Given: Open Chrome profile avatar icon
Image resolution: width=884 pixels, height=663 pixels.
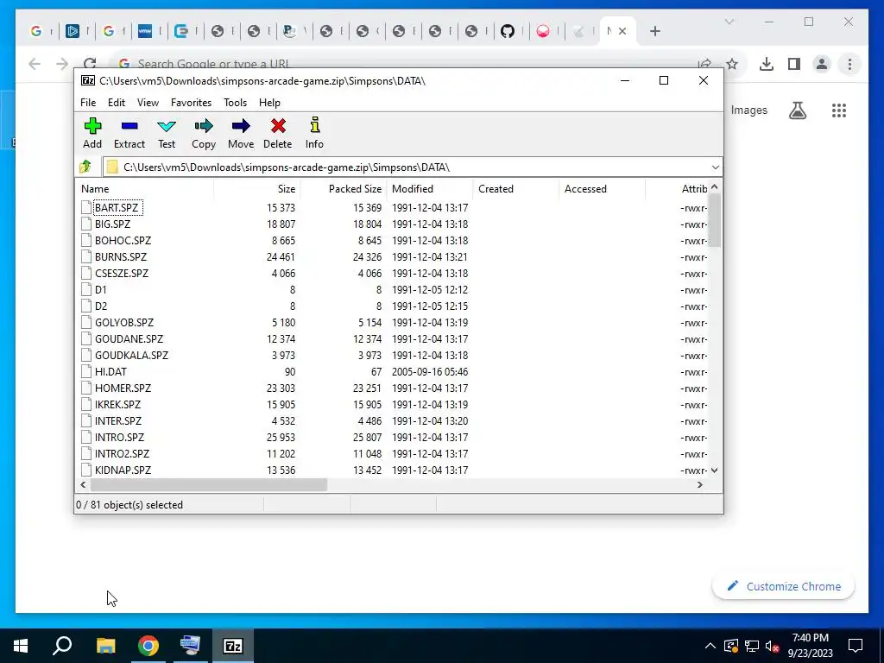Looking at the screenshot, I should 822,64.
